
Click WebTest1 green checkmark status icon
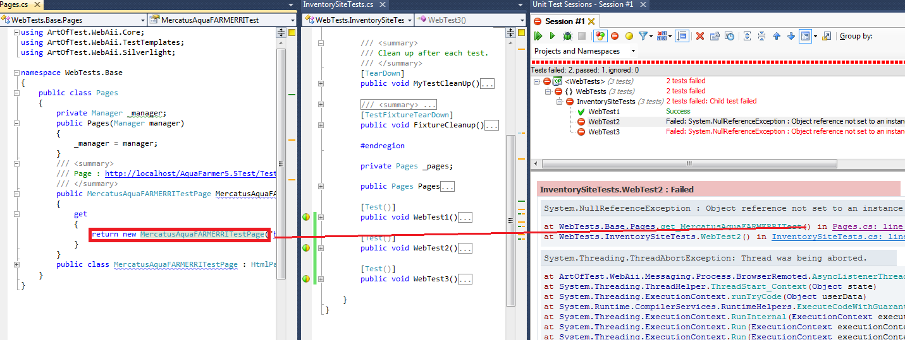(581, 112)
